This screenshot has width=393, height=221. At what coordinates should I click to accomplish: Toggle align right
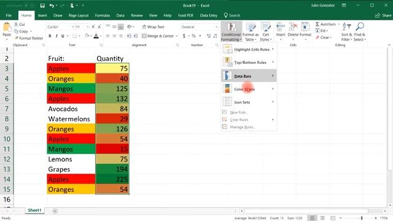pyautogui.click(x=121, y=36)
